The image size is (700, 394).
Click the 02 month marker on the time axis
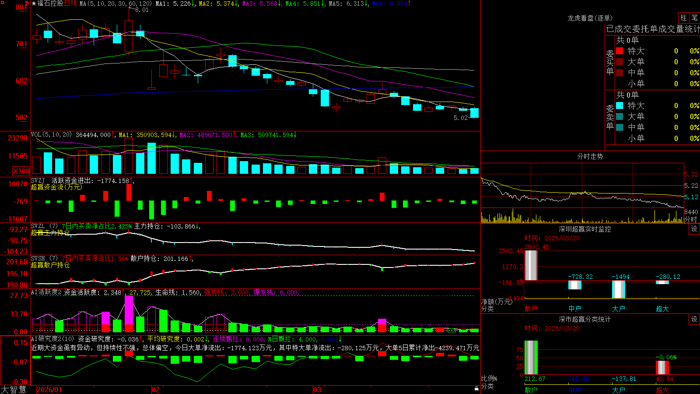(156, 390)
